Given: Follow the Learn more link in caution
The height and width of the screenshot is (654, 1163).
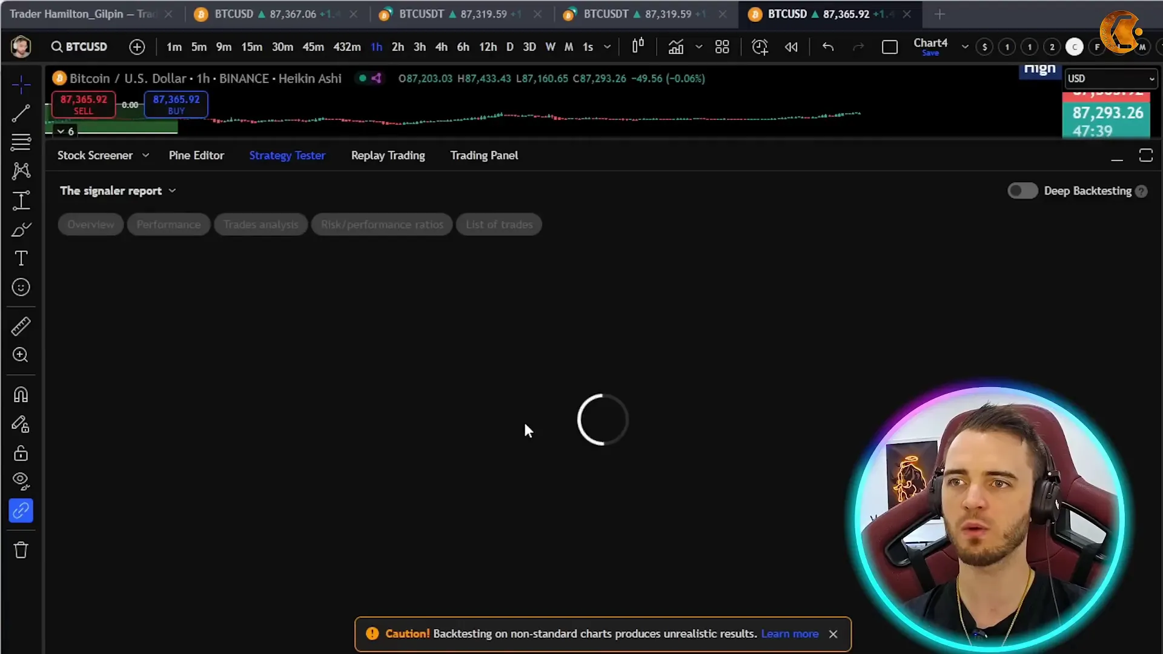Looking at the screenshot, I should click(790, 634).
